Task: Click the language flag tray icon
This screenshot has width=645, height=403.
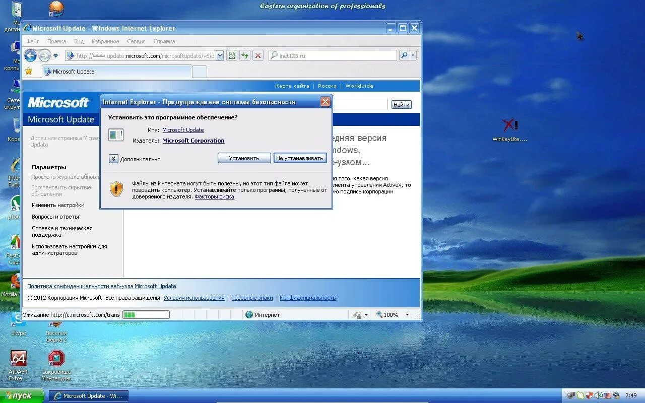Action: pos(607,395)
